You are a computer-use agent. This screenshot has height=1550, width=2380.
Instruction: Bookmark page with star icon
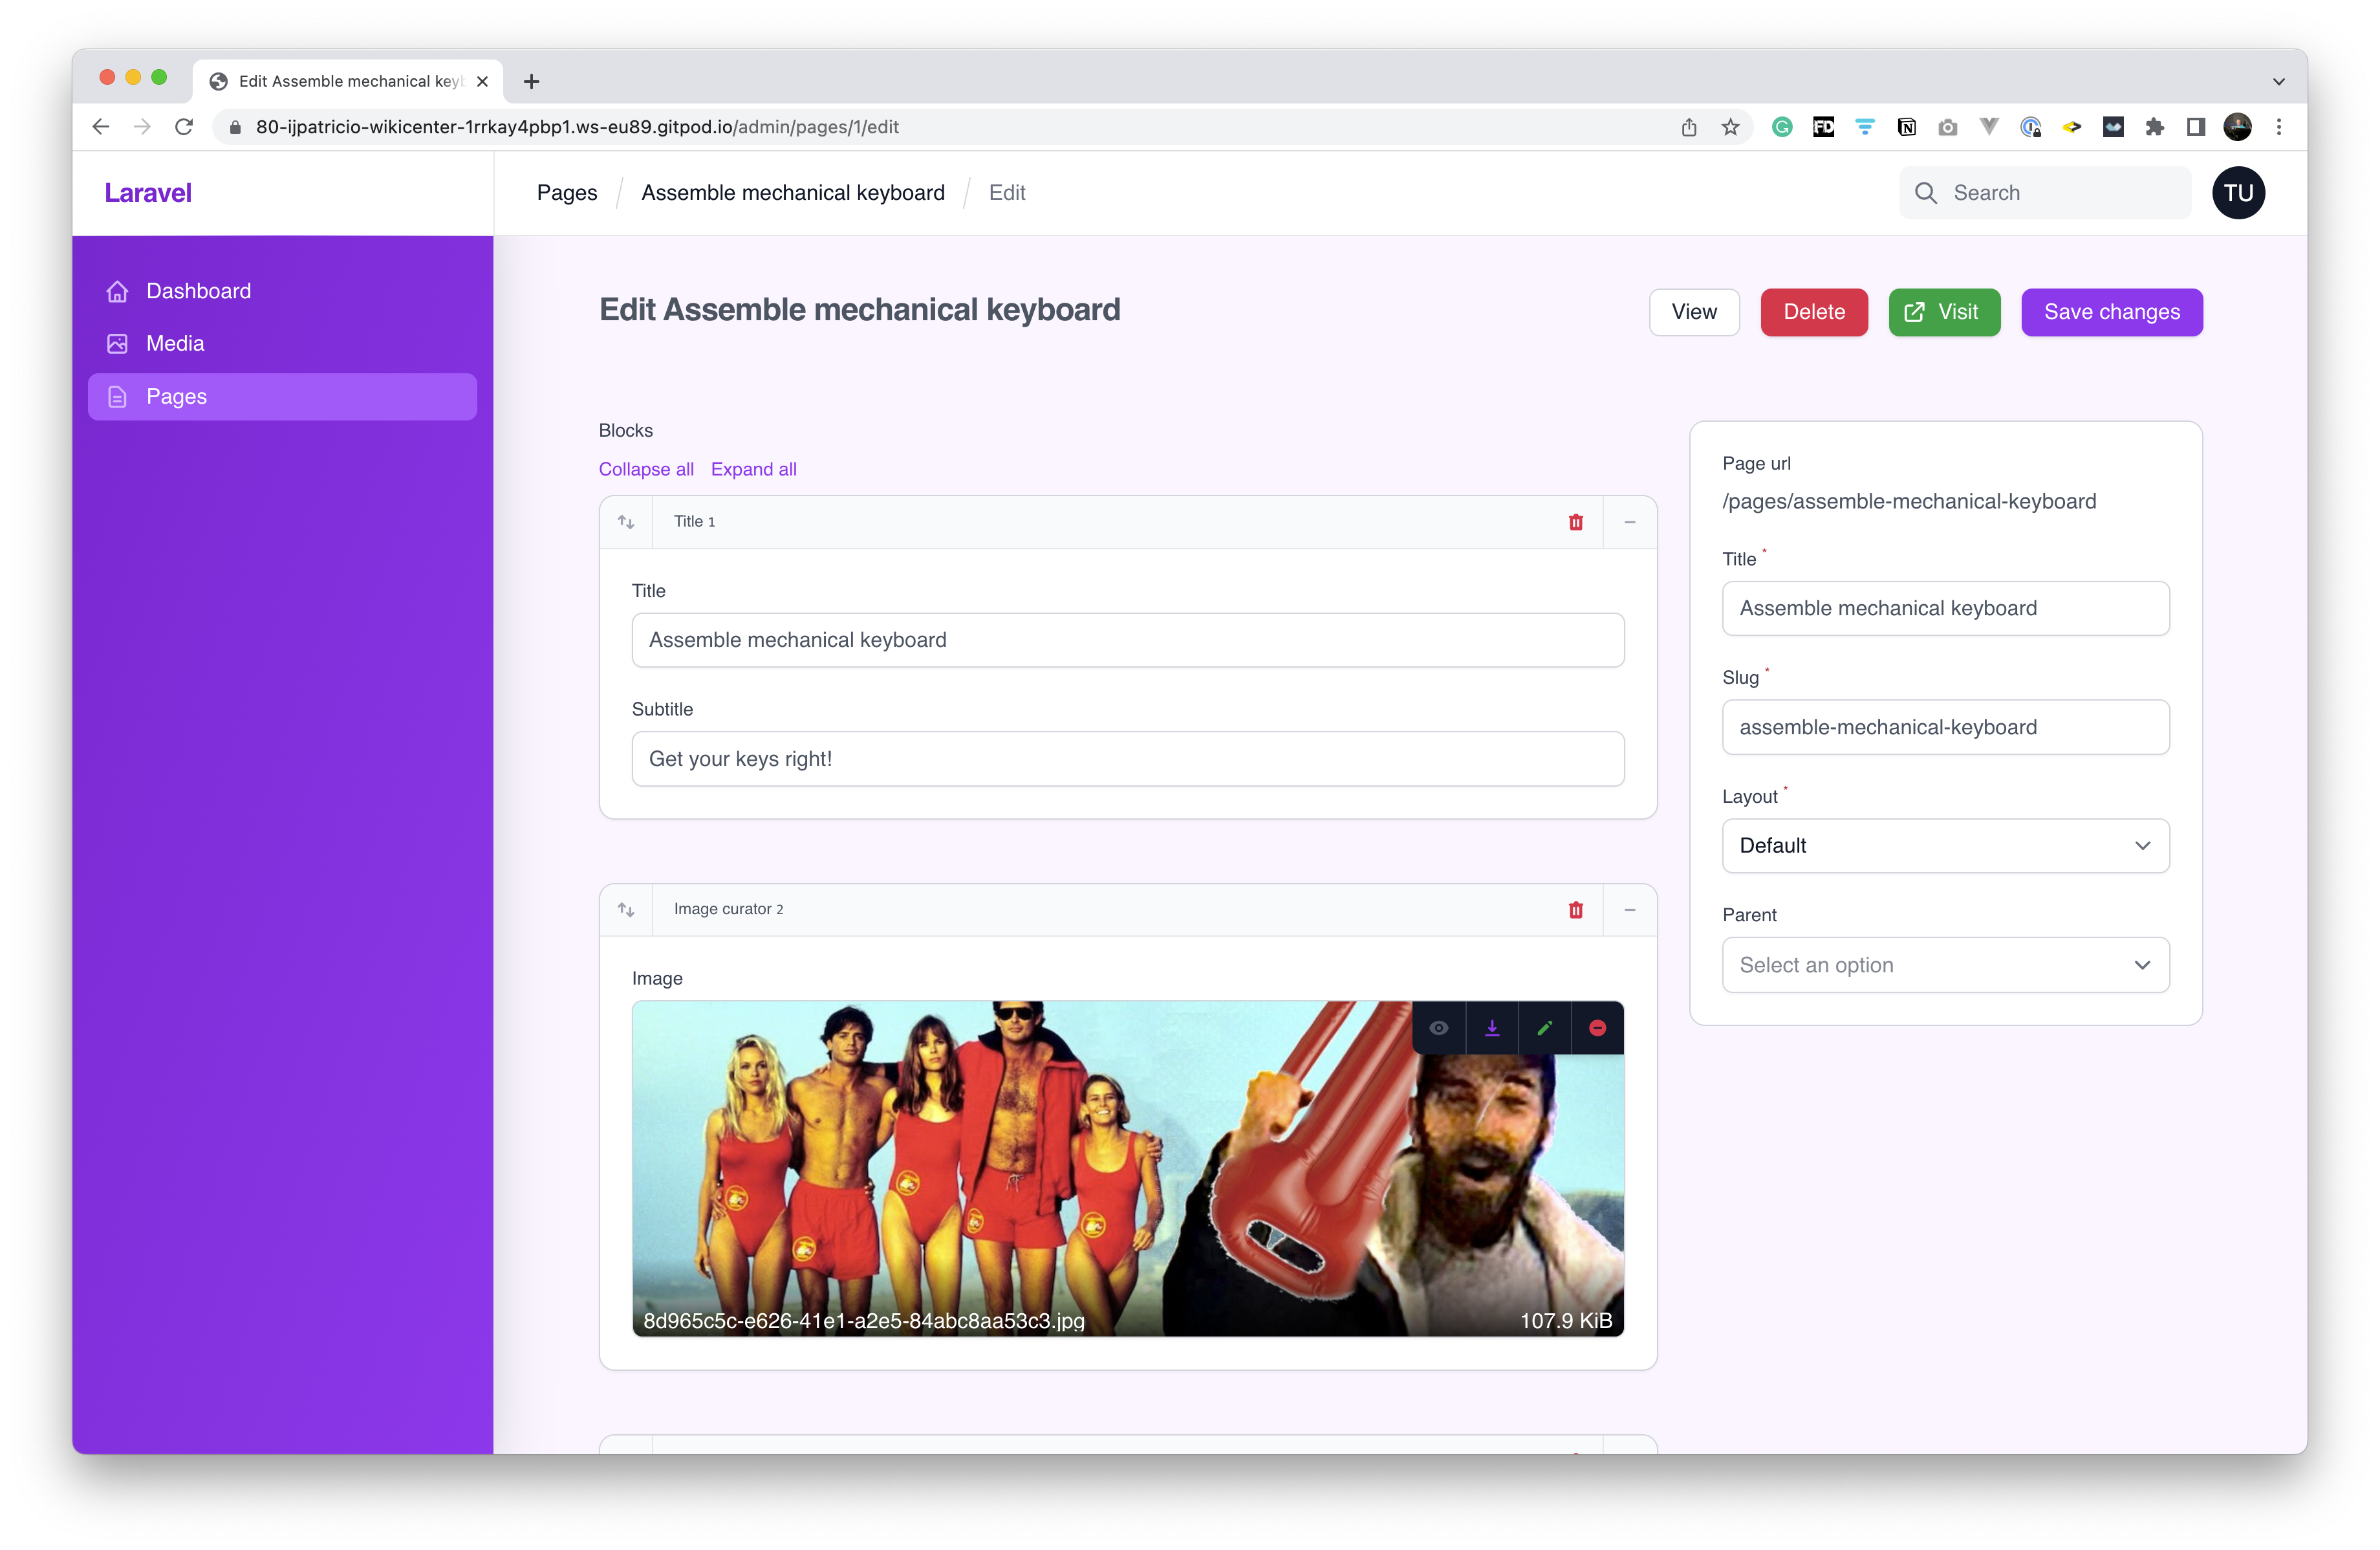pyautogui.click(x=1730, y=127)
